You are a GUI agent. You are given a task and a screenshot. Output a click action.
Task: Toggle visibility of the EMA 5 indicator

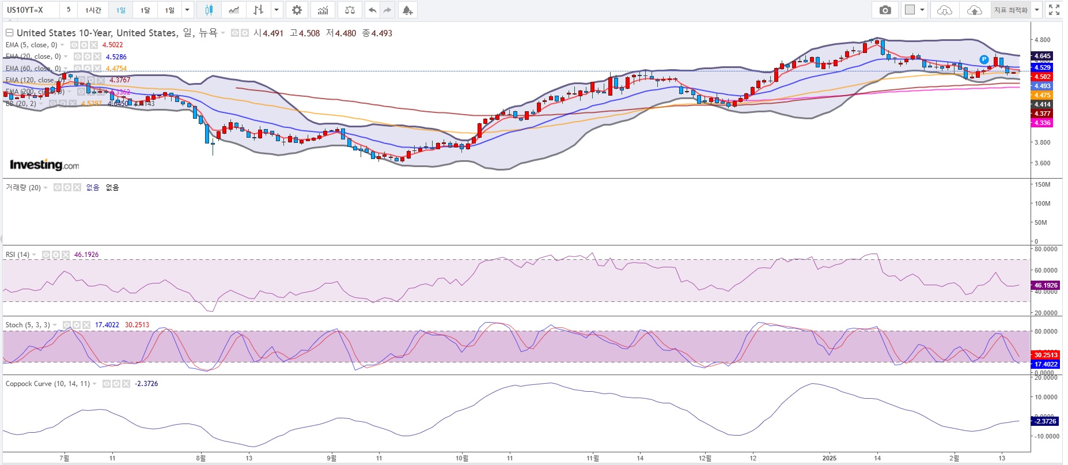coord(74,45)
